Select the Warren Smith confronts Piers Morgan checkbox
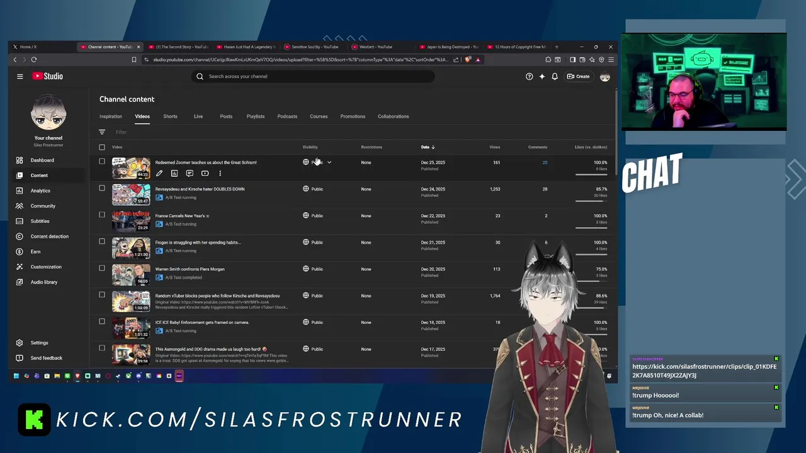Image resolution: width=806 pixels, height=453 pixels. [x=102, y=268]
